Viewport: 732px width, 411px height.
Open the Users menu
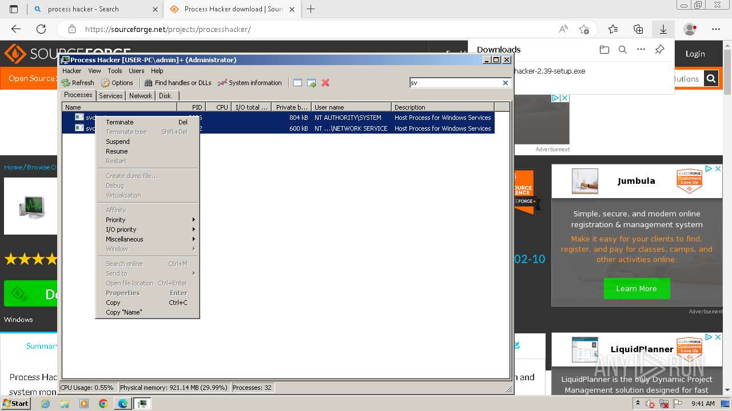coord(137,71)
